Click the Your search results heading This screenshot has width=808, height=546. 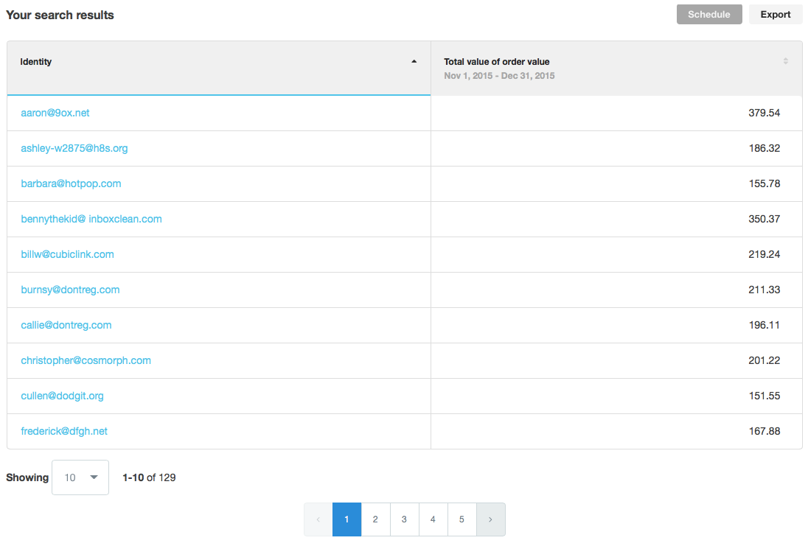[60, 15]
